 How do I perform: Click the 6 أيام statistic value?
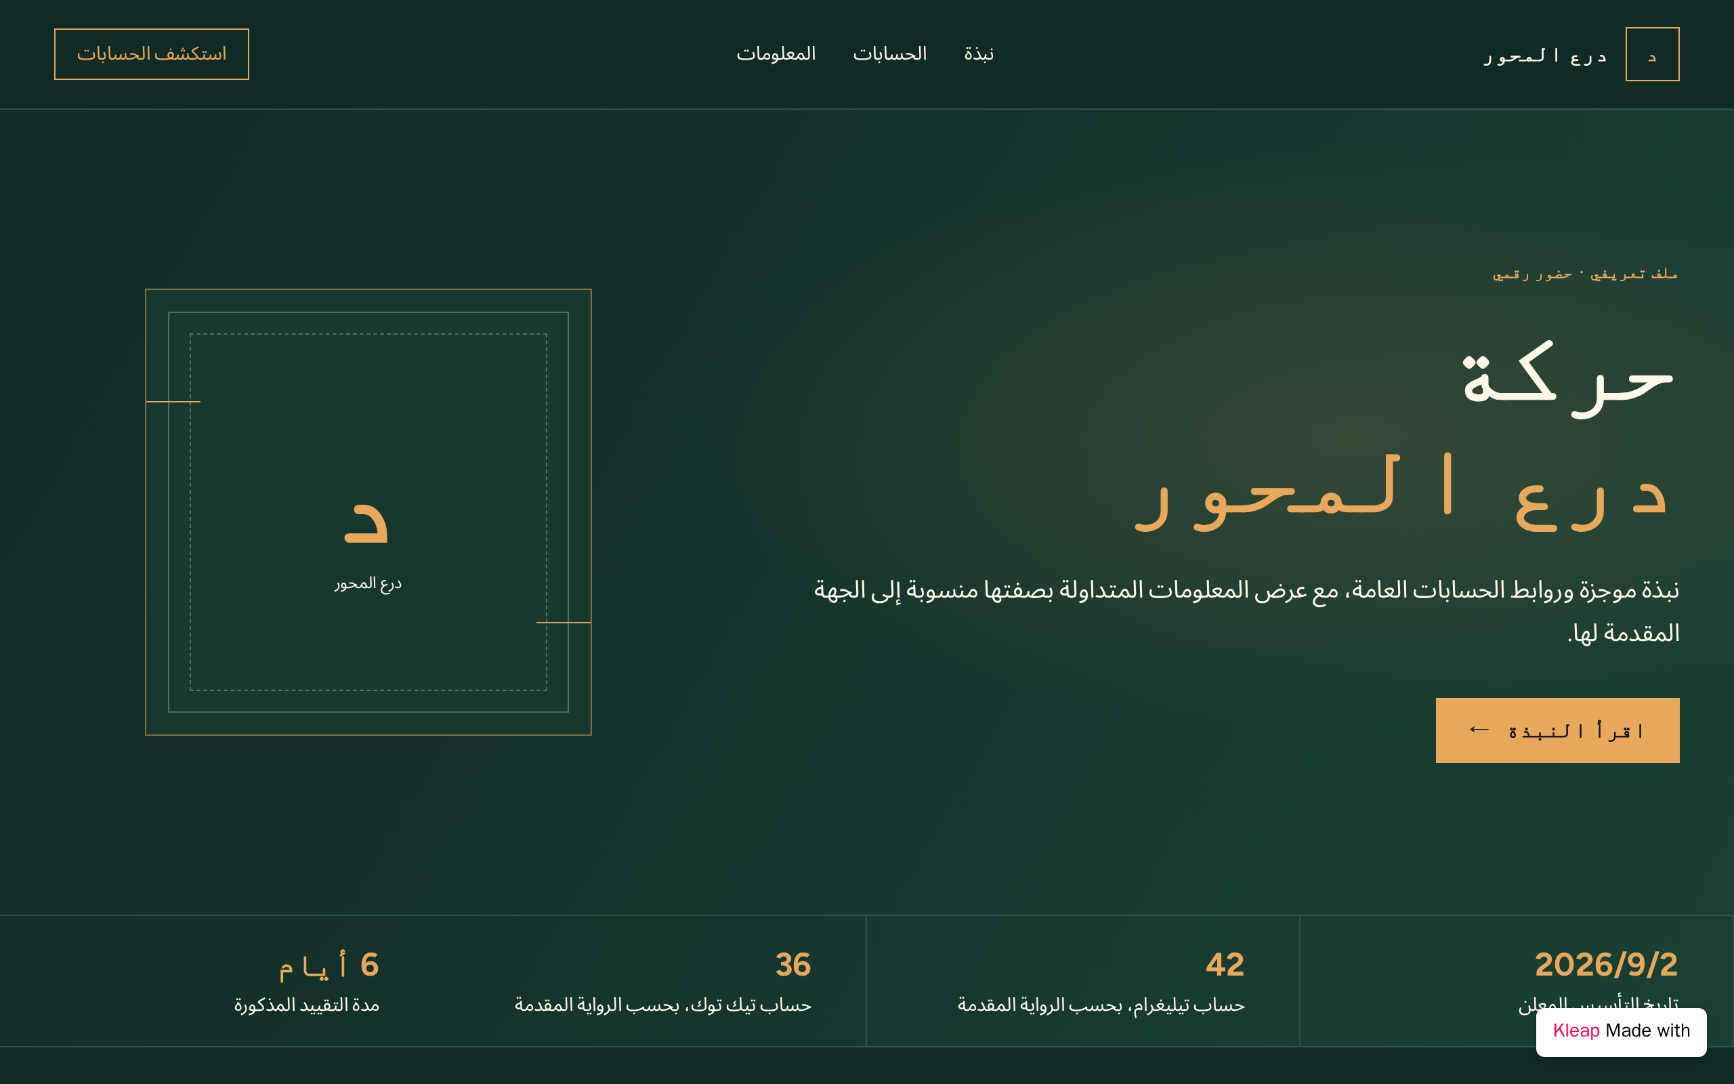pyautogui.click(x=328, y=964)
